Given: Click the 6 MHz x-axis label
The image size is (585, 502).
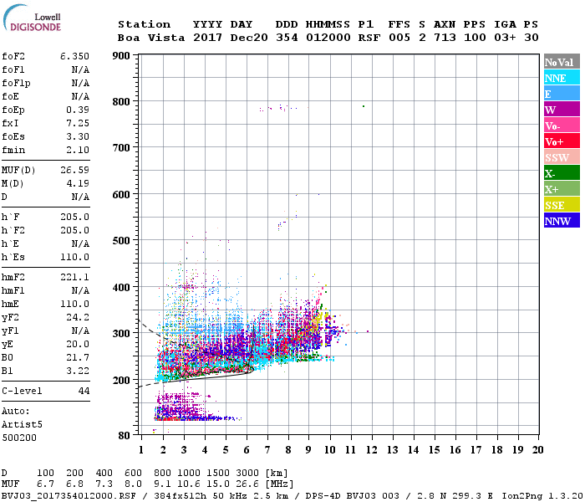Looking at the screenshot, I should click(x=247, y=450).
